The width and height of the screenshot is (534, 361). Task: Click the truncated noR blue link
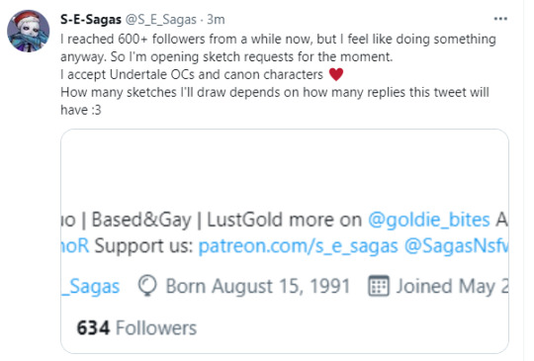[x=75, y=246]
